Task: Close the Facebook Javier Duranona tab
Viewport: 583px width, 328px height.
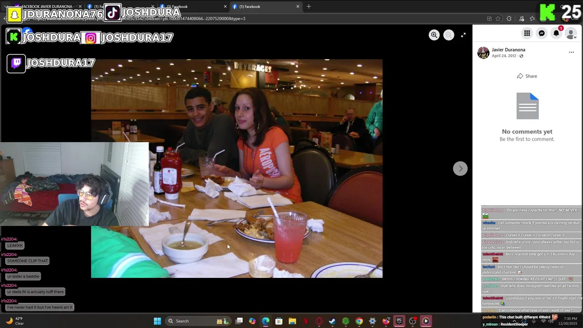Action: point(80,6)
